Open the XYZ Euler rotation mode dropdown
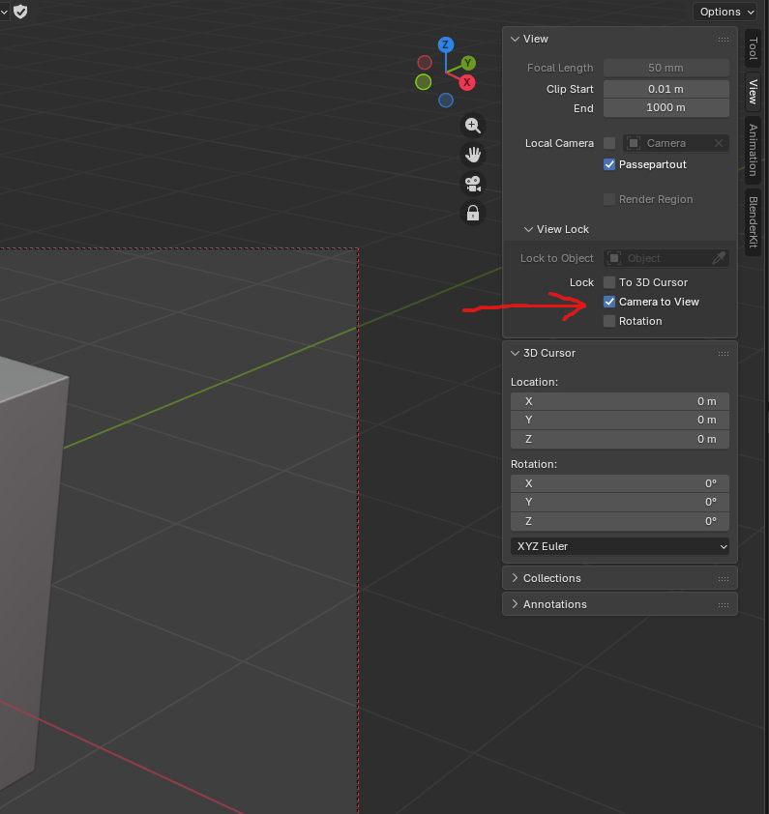Viewport: 769px width, 814px height. [619, 546]
